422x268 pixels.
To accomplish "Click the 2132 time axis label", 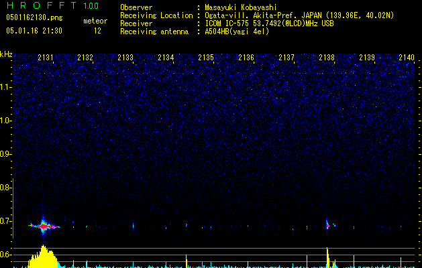I will click(x=85, y=58).
